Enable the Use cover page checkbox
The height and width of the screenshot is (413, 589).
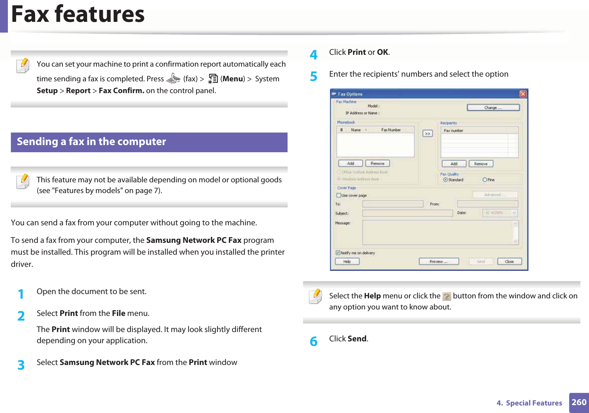tap(339, 195)
